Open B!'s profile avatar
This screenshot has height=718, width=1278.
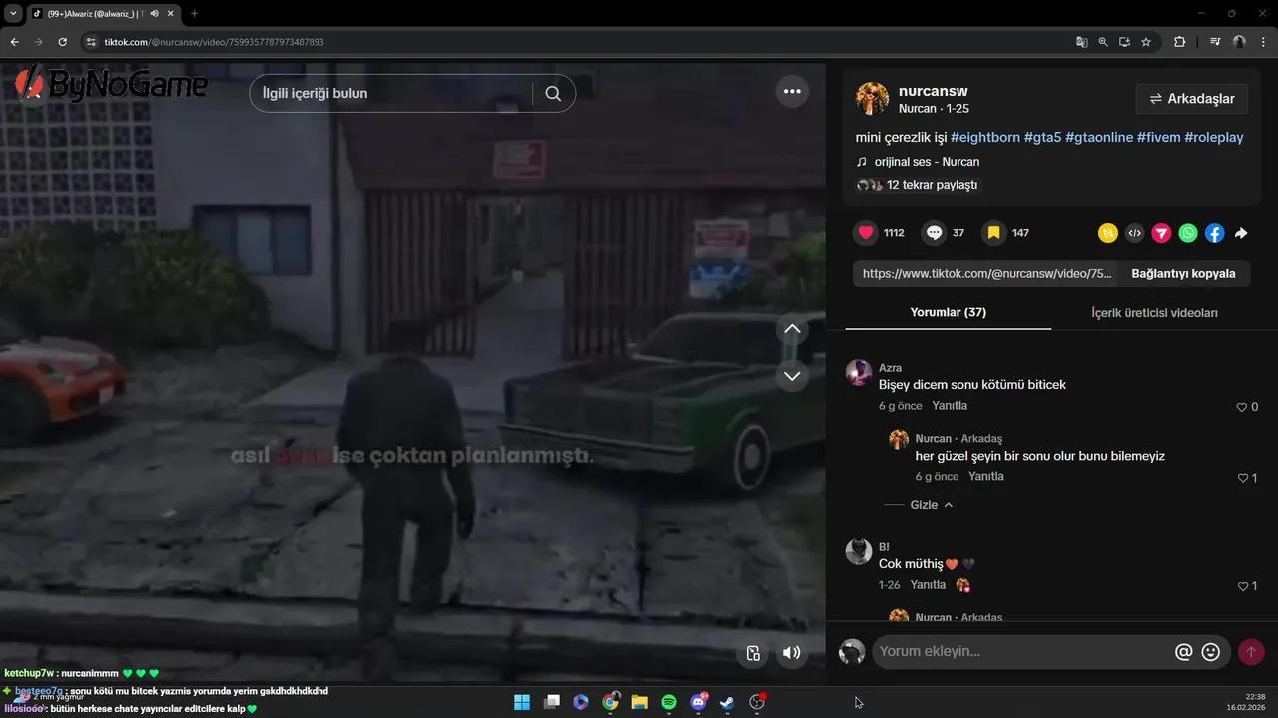click(859, 551)
